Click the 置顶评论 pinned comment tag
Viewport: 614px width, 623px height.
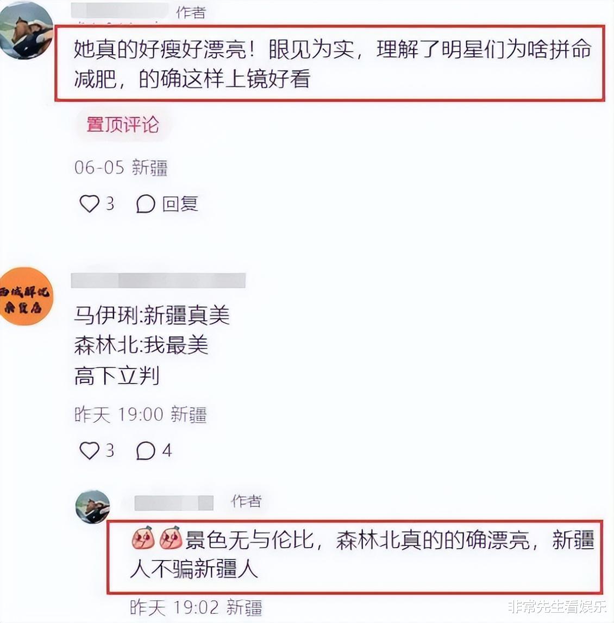(123, 125)
